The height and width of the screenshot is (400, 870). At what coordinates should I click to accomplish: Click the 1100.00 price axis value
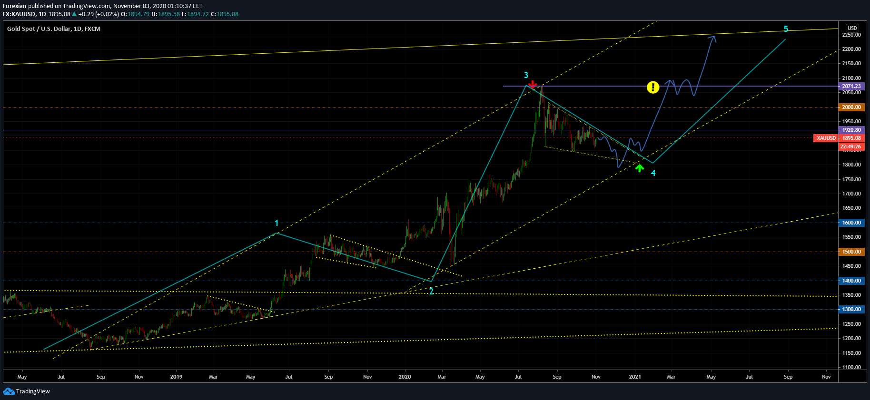pyautogui.click(x=851, y=367)
